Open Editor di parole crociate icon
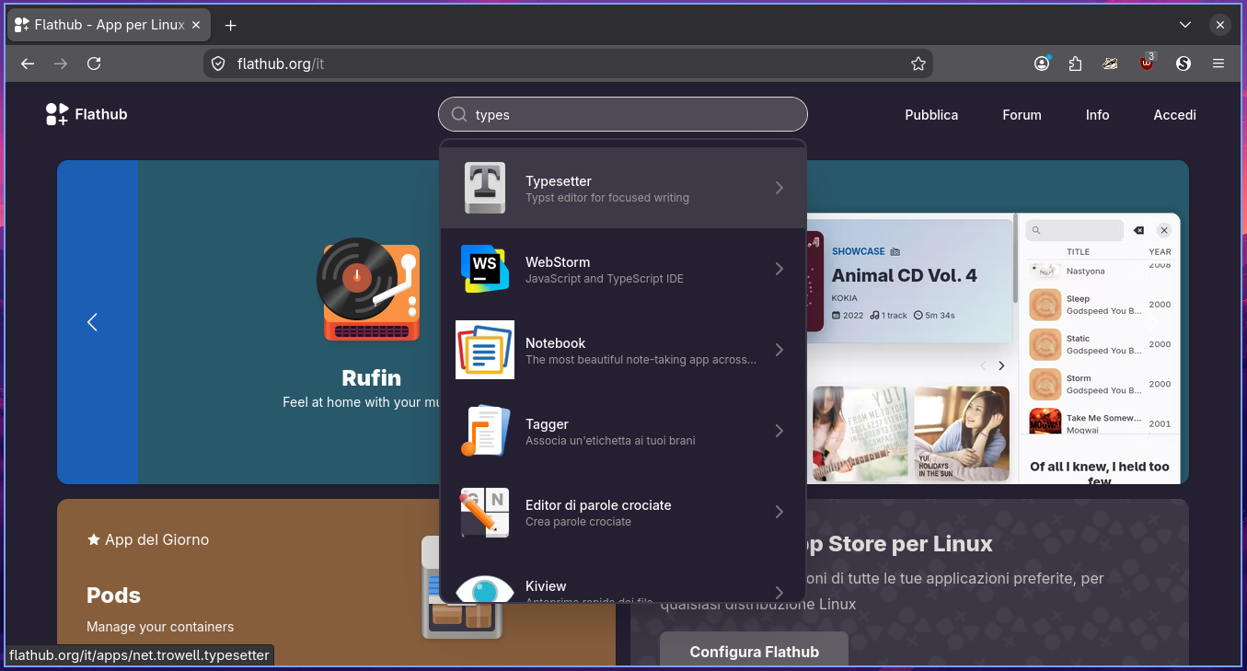 (x=485, y=512)
